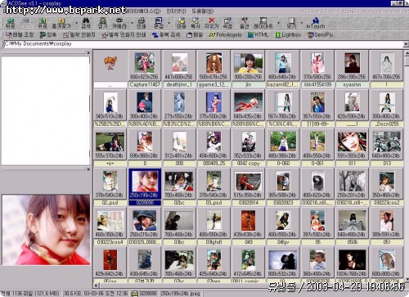Select the Dscn0255 thumbnail
The image size is (409, 297).
(387, 108)
